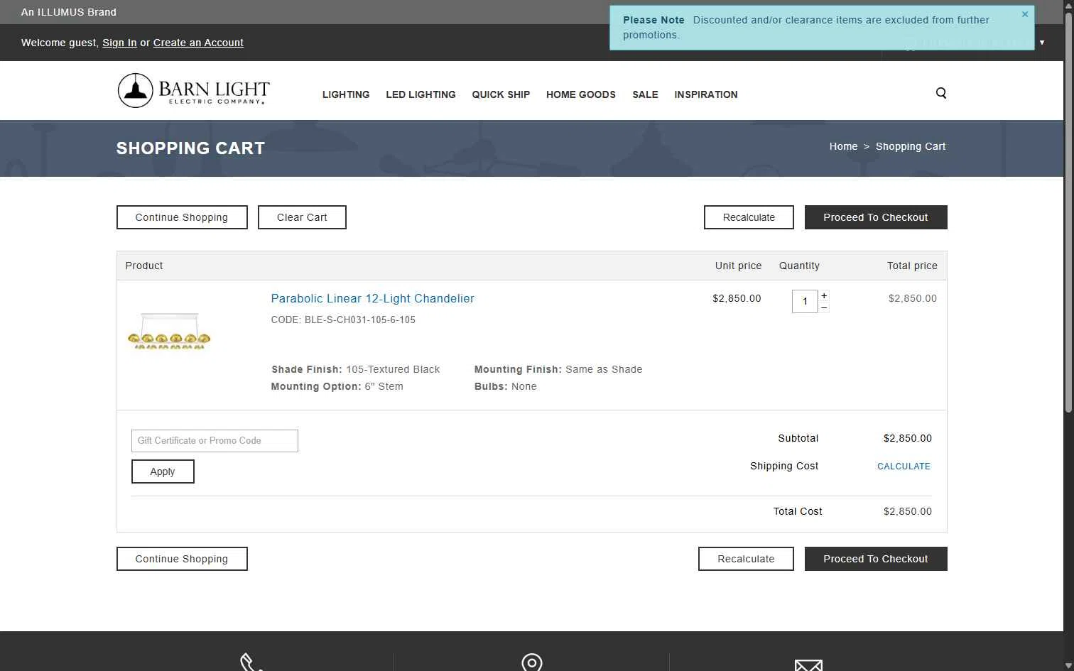Open the Inspiration menu
Screen dimensions: 1074x671
[x=706, y=94]
